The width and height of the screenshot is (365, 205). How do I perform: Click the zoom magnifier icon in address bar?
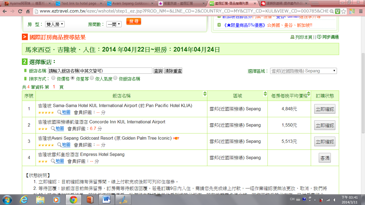click(331, 11)
